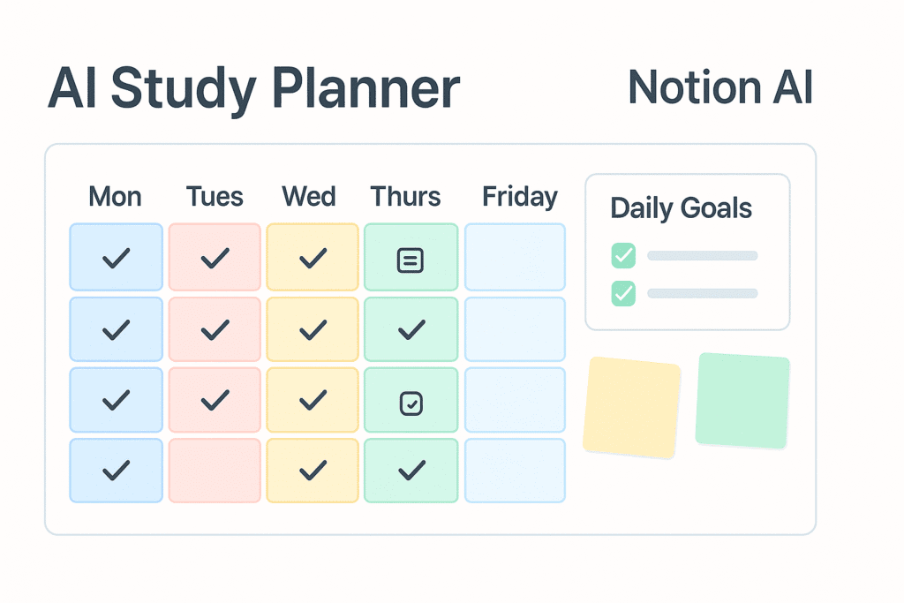Click the checkbox icon in Thursday's third cell
This screenshot has width=904, height=603.
pyautogui.click(x=411, y=403)
